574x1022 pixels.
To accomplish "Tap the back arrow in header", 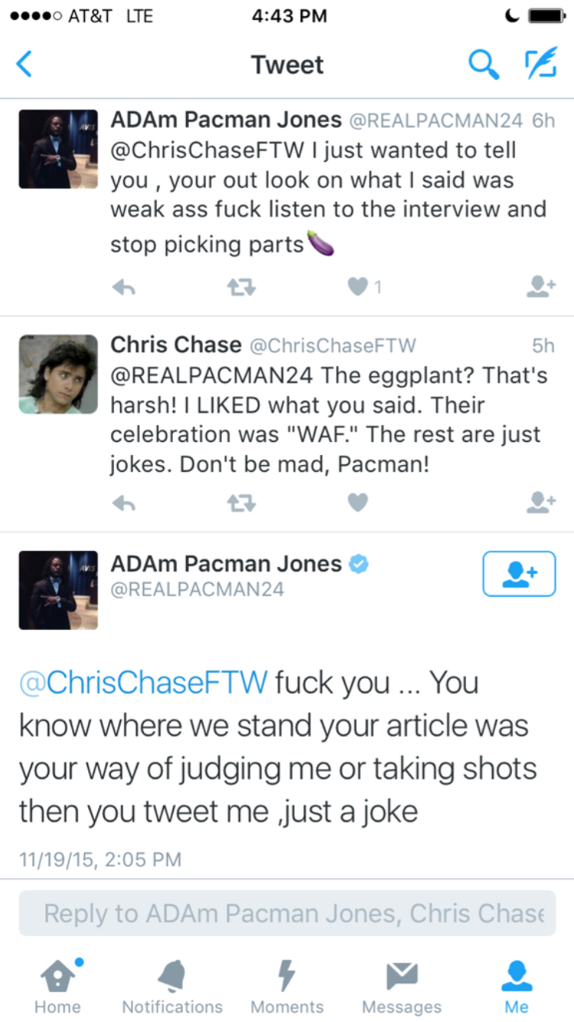I will tap(24, 64).
